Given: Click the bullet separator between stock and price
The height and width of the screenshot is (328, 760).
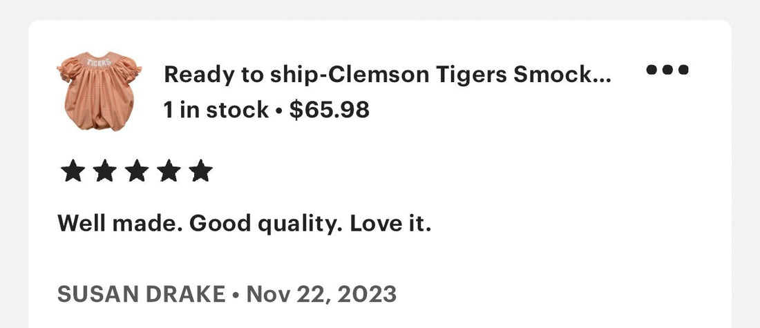Looking at the screenshot, I should (x=278, y=111).
